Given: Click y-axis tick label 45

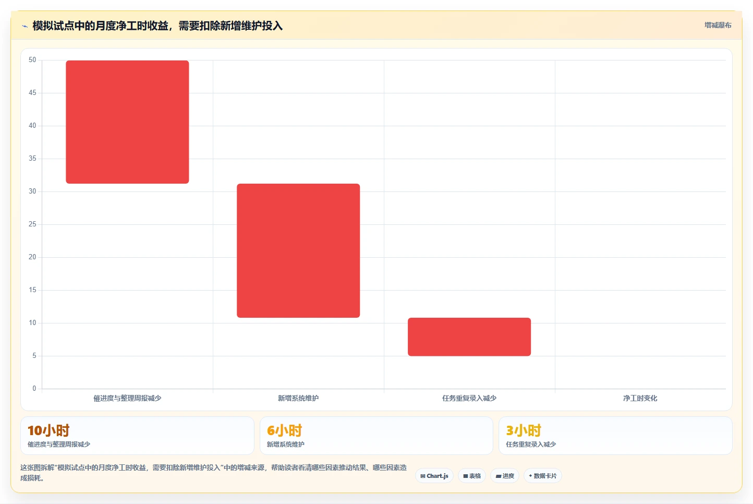Looking at the screenshot, I should [32, 93].
